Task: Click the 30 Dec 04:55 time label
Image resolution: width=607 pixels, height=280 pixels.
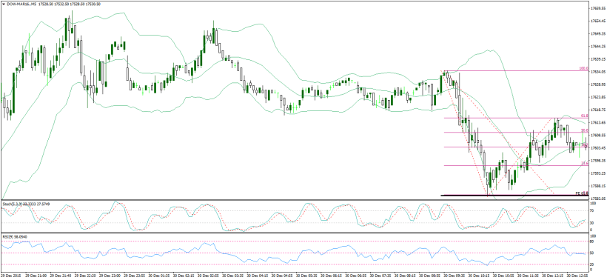Action: point(283,276)
